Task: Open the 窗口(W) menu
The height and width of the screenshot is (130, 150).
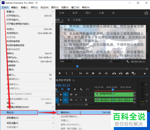Action: pyautogui.click(x=75, y=7)
